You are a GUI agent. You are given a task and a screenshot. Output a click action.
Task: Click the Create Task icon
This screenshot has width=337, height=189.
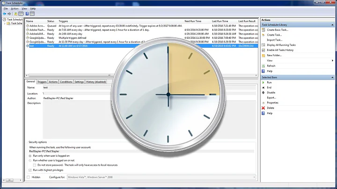click(264, 35)
